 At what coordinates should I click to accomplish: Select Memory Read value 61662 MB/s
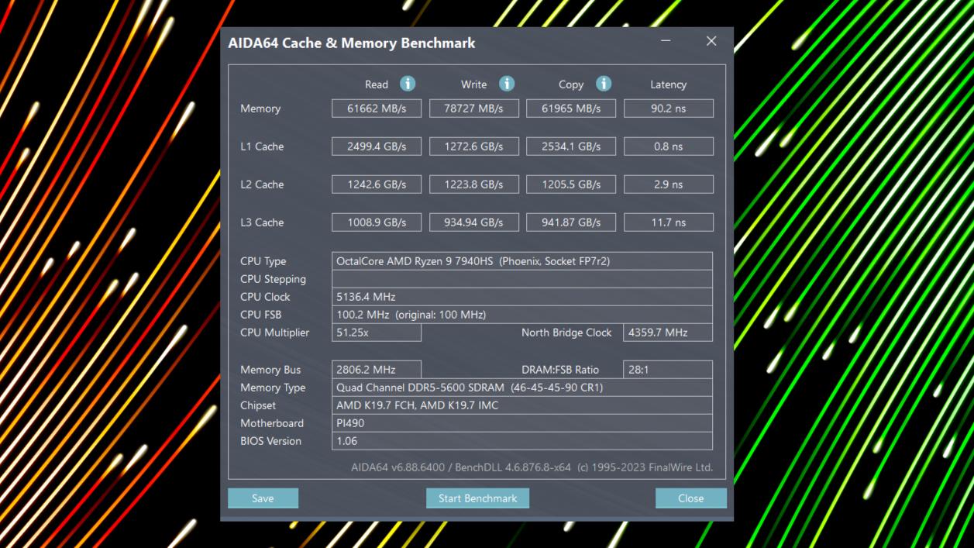click(x=377, y=109)
